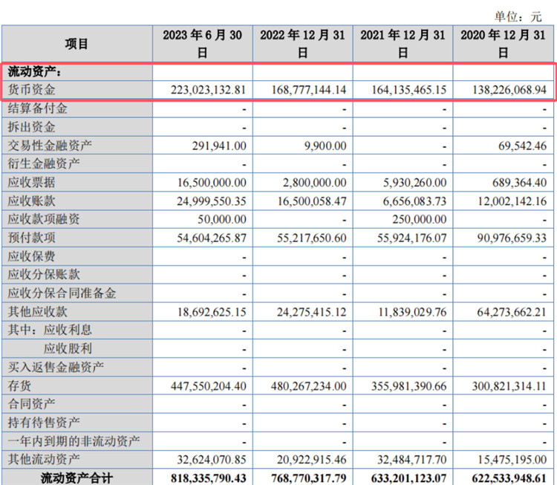Viewport: 557px width, 485px height.
Task: Click the 交易性金融资产 row label
Action: pos(49,146)
